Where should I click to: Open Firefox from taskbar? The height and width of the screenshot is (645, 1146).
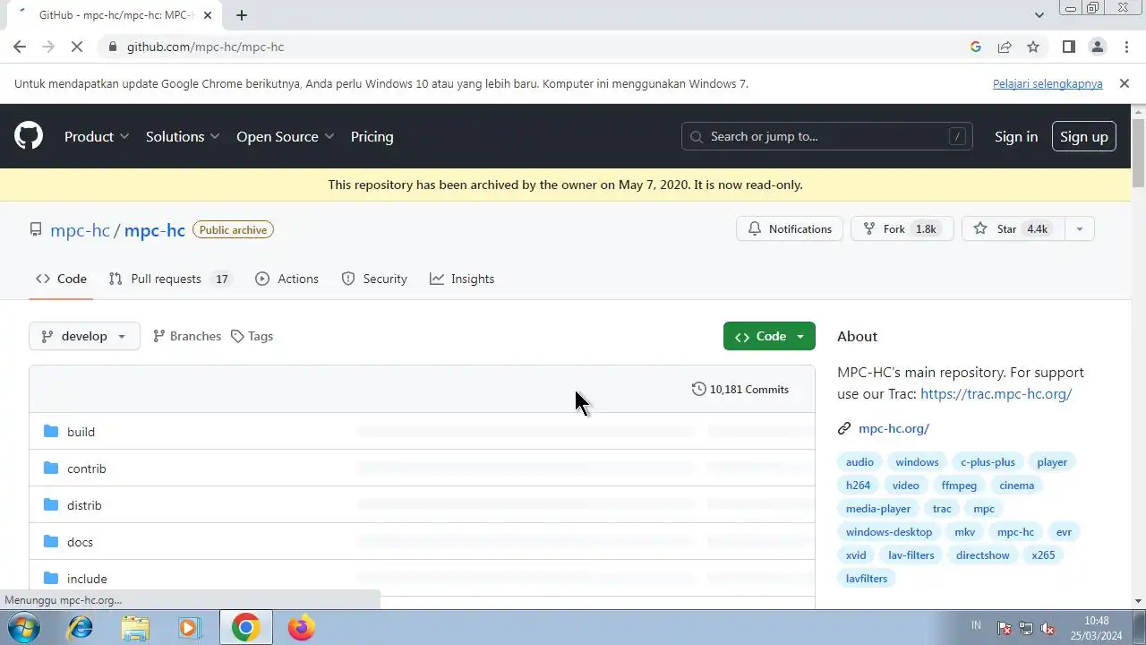click(x=301, y=628)
